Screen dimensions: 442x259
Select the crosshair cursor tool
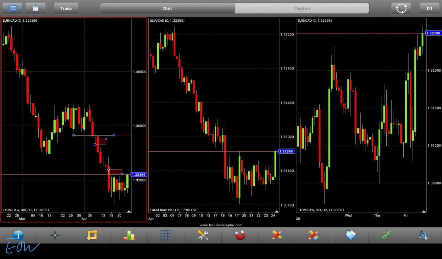55,235
